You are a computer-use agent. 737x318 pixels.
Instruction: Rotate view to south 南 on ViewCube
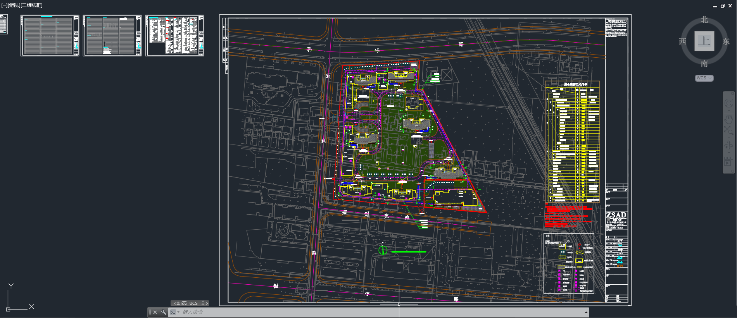click(704, 63)
